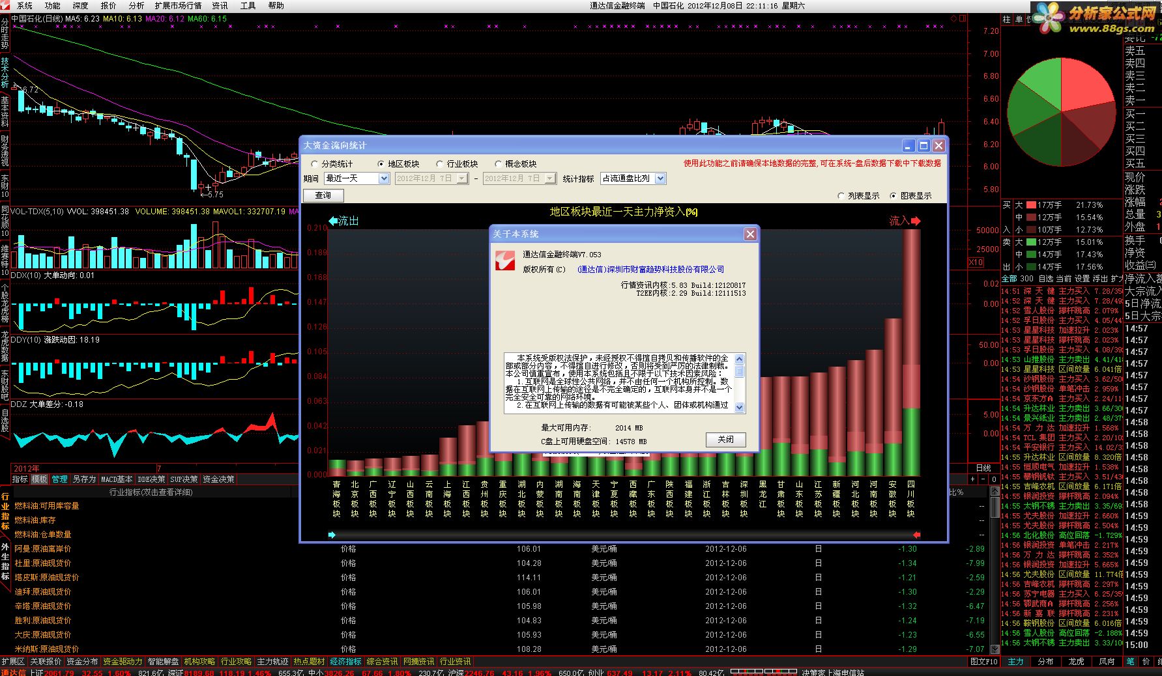Switch to 列表显示 list display
Viewport: 1162px width, 676px height.
click(x=858, y=195)
